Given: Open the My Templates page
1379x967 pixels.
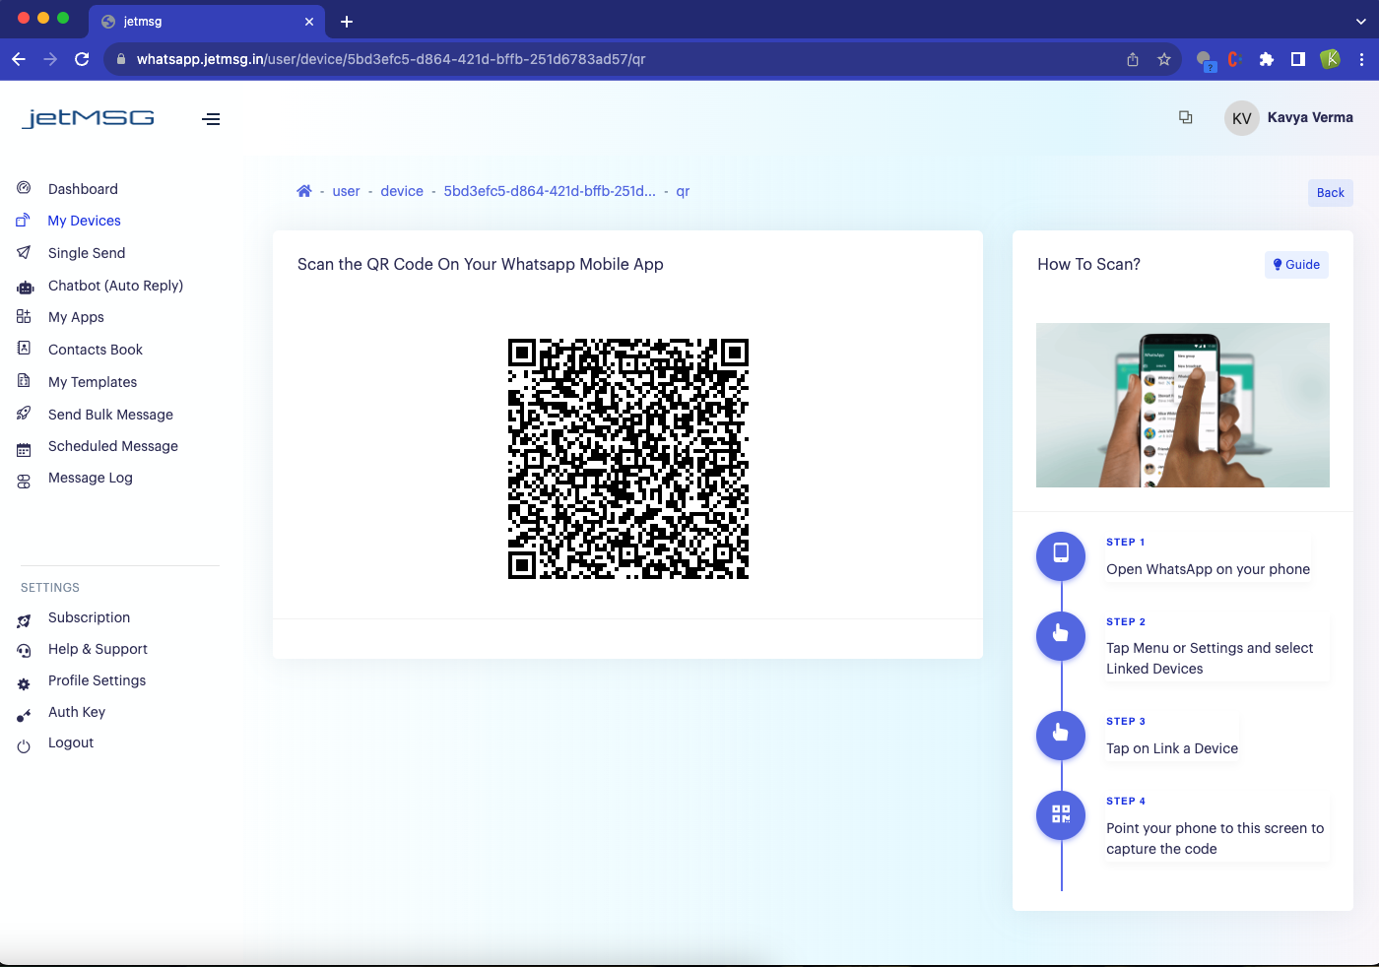Looking at the screenshot, I should coord(93,382).
